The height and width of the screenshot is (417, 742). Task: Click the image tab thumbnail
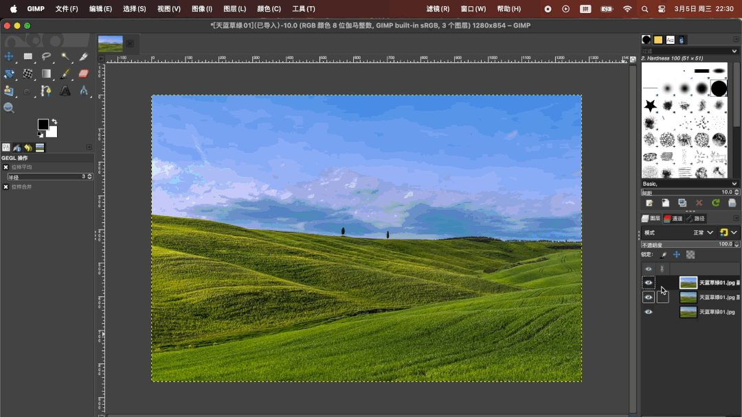point(110,44)
